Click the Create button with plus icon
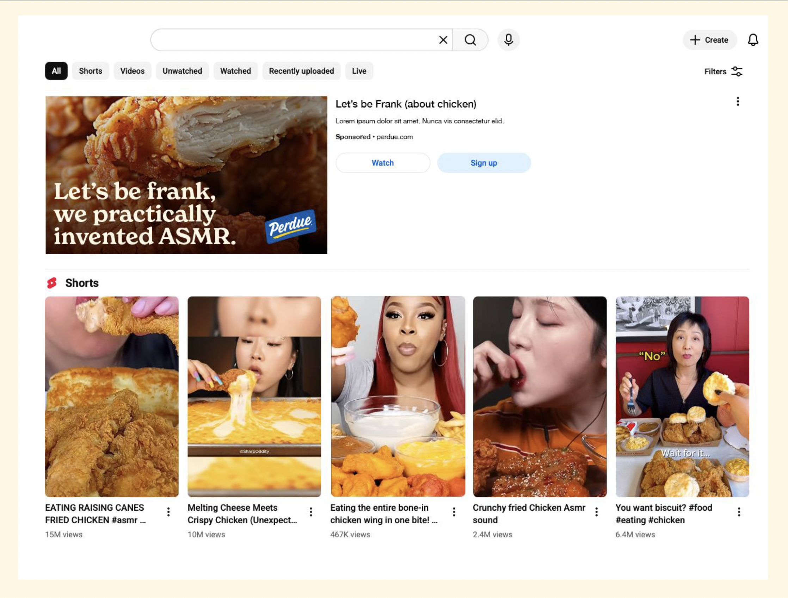The image size is (788, 598). [x=710, y=40]
